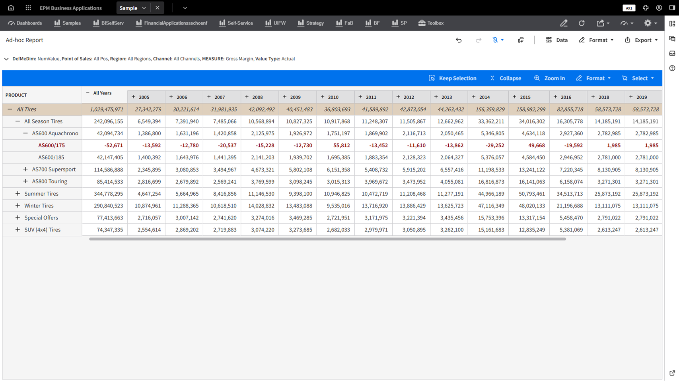Screen dimensions: 679x381
Task: Open the Dashboards menu
Action: [25, 23]
